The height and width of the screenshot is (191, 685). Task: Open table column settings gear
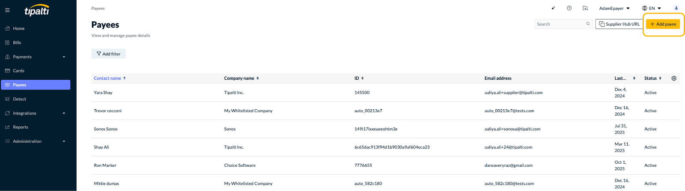(674, 78)
